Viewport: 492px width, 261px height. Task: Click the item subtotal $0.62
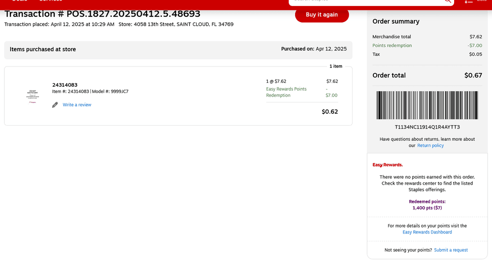point(330,111)
